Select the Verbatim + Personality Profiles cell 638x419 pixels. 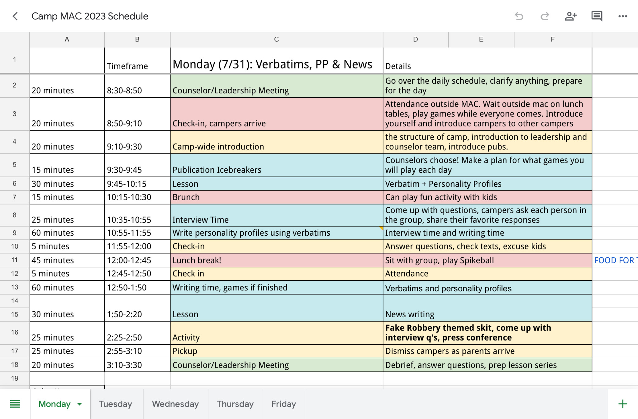pyautogui.click(x=488, y=184)
